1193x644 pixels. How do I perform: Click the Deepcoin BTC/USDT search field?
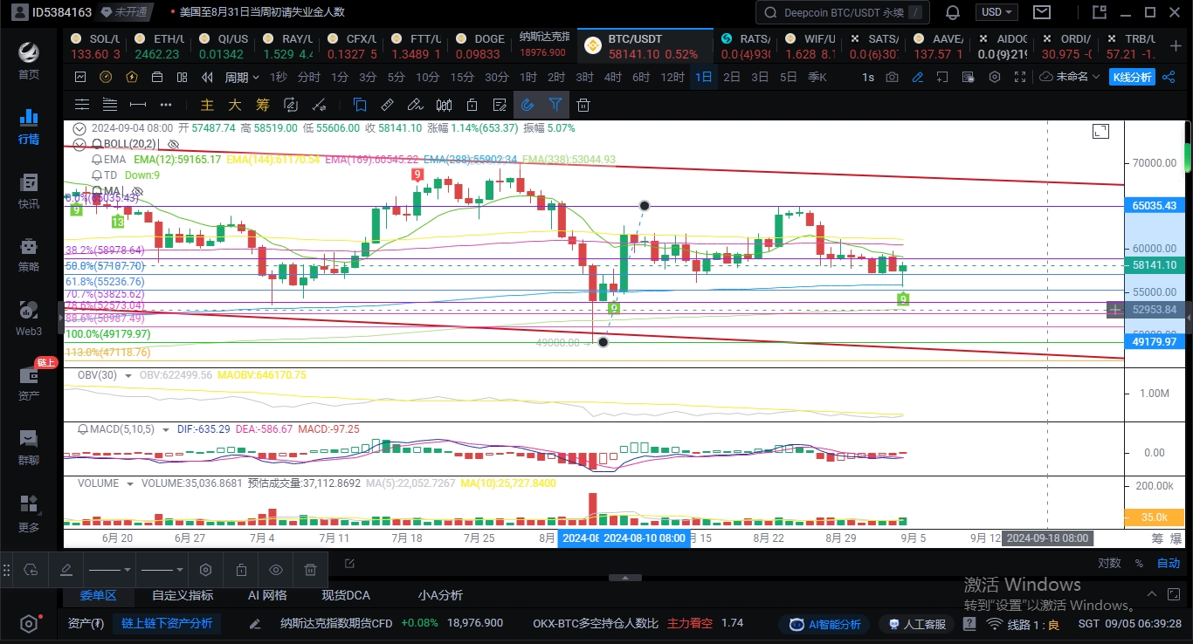(843, 12)
